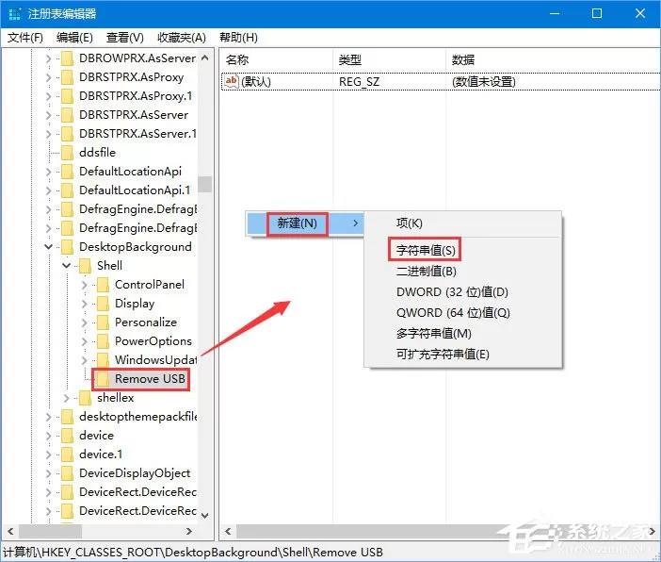Click the ab string icon of (默认) value
Screen dimensions: 661x562
coord(232,81)
